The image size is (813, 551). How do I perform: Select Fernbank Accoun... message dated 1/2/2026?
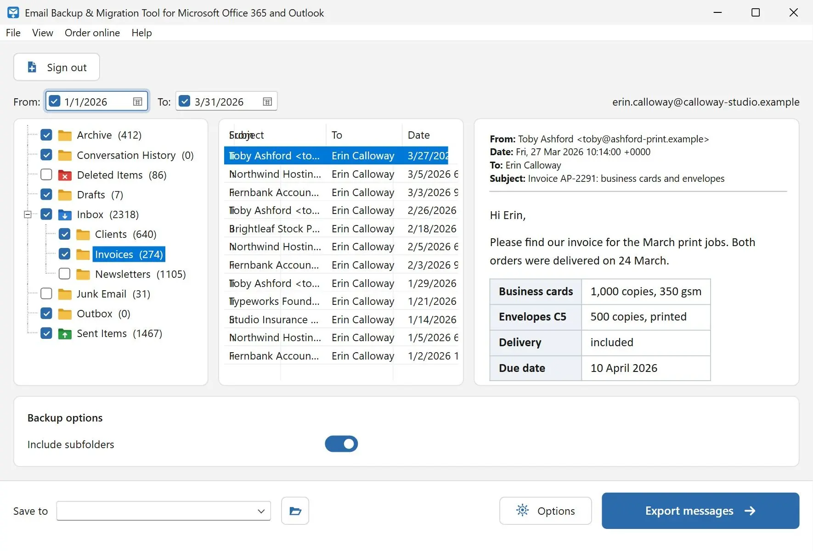(341, 356)
